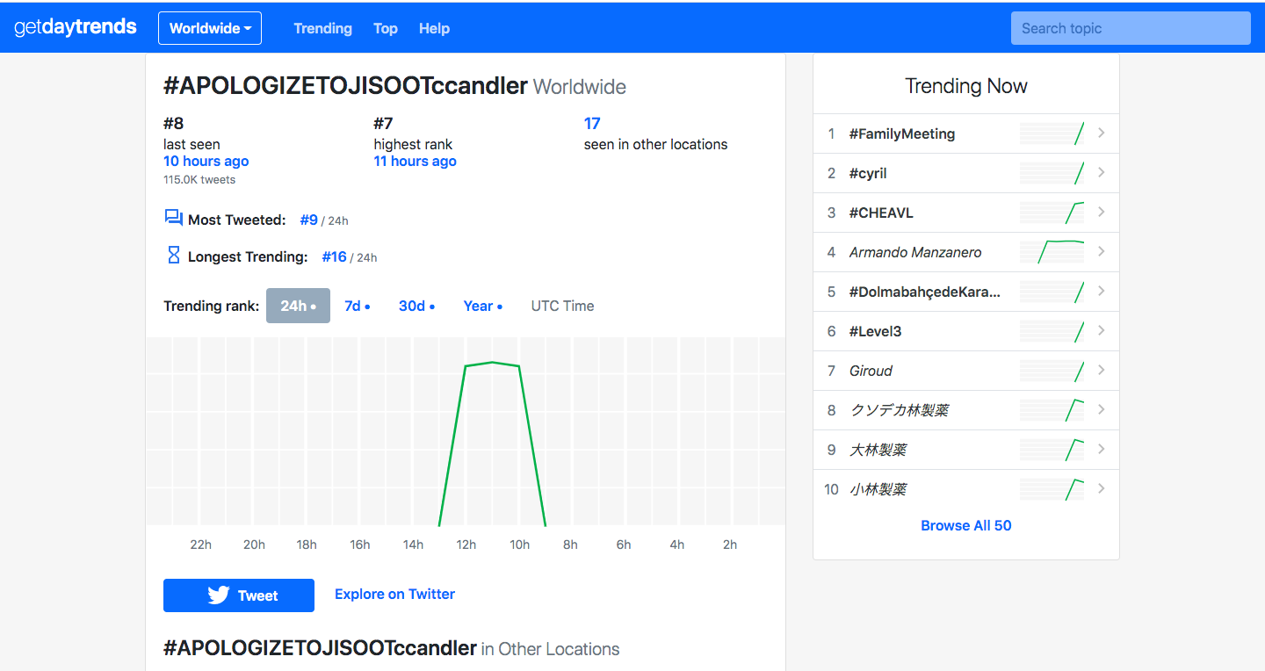This screenshot has height=671, width=1265.
Task: Click the Longest Trending #16 rank link
Action: coord(334,256)
